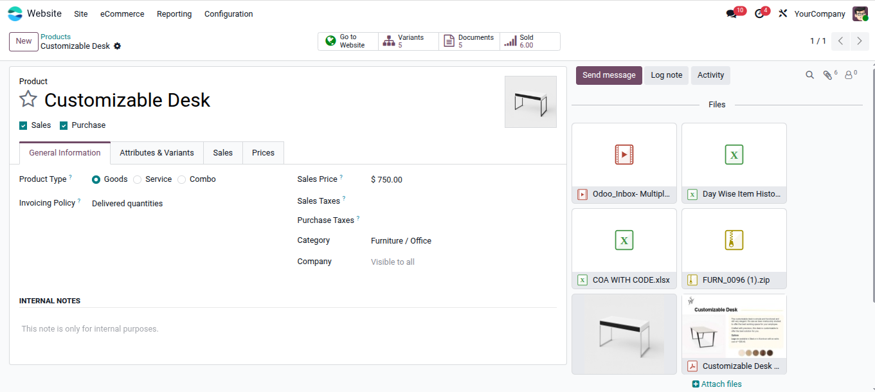The width and height of the screenshot is (875, 392).
Task: Open Documents stat button
Action: tap(469, 41)
